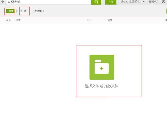Screen dimensions: 167x127
Task: Switch to the 已上传 tab
Action: [x=23, y=11]
